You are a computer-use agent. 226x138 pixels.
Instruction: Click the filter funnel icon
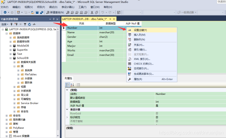click(25, 24)
